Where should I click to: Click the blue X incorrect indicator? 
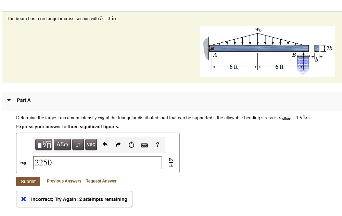[x=23, y=199]
